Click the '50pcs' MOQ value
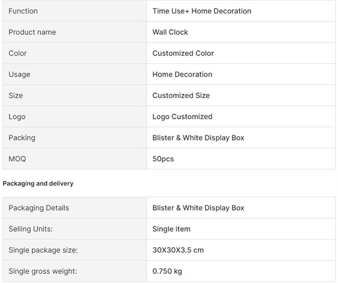Screen dimensions: 338x284 pos(163,159)
